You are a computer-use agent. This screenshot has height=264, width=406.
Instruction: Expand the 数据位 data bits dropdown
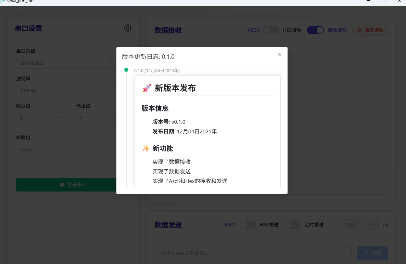click(43, 118)
